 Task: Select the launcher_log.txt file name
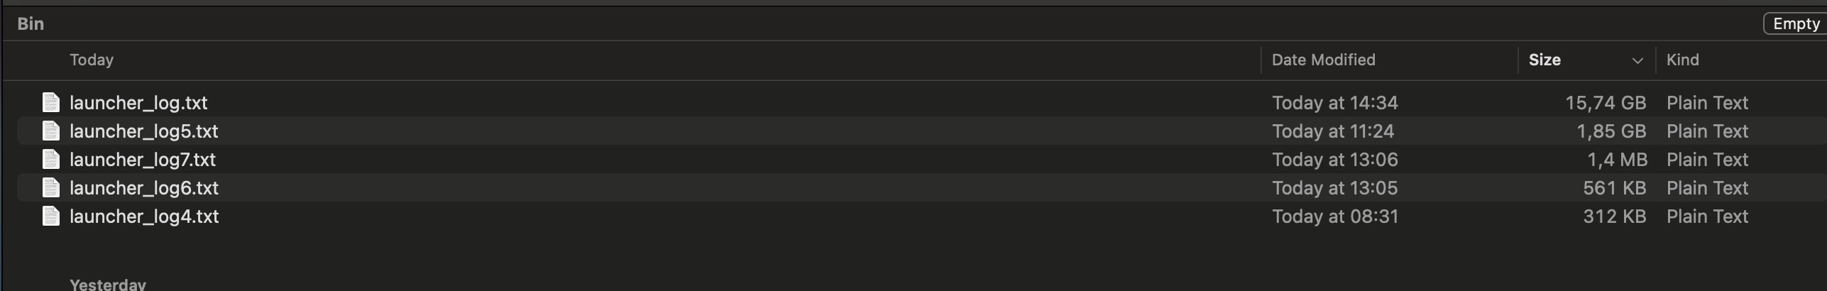138,103
